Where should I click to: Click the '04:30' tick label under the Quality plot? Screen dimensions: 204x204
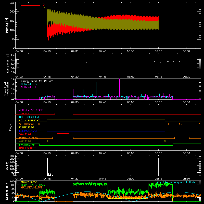75,179
